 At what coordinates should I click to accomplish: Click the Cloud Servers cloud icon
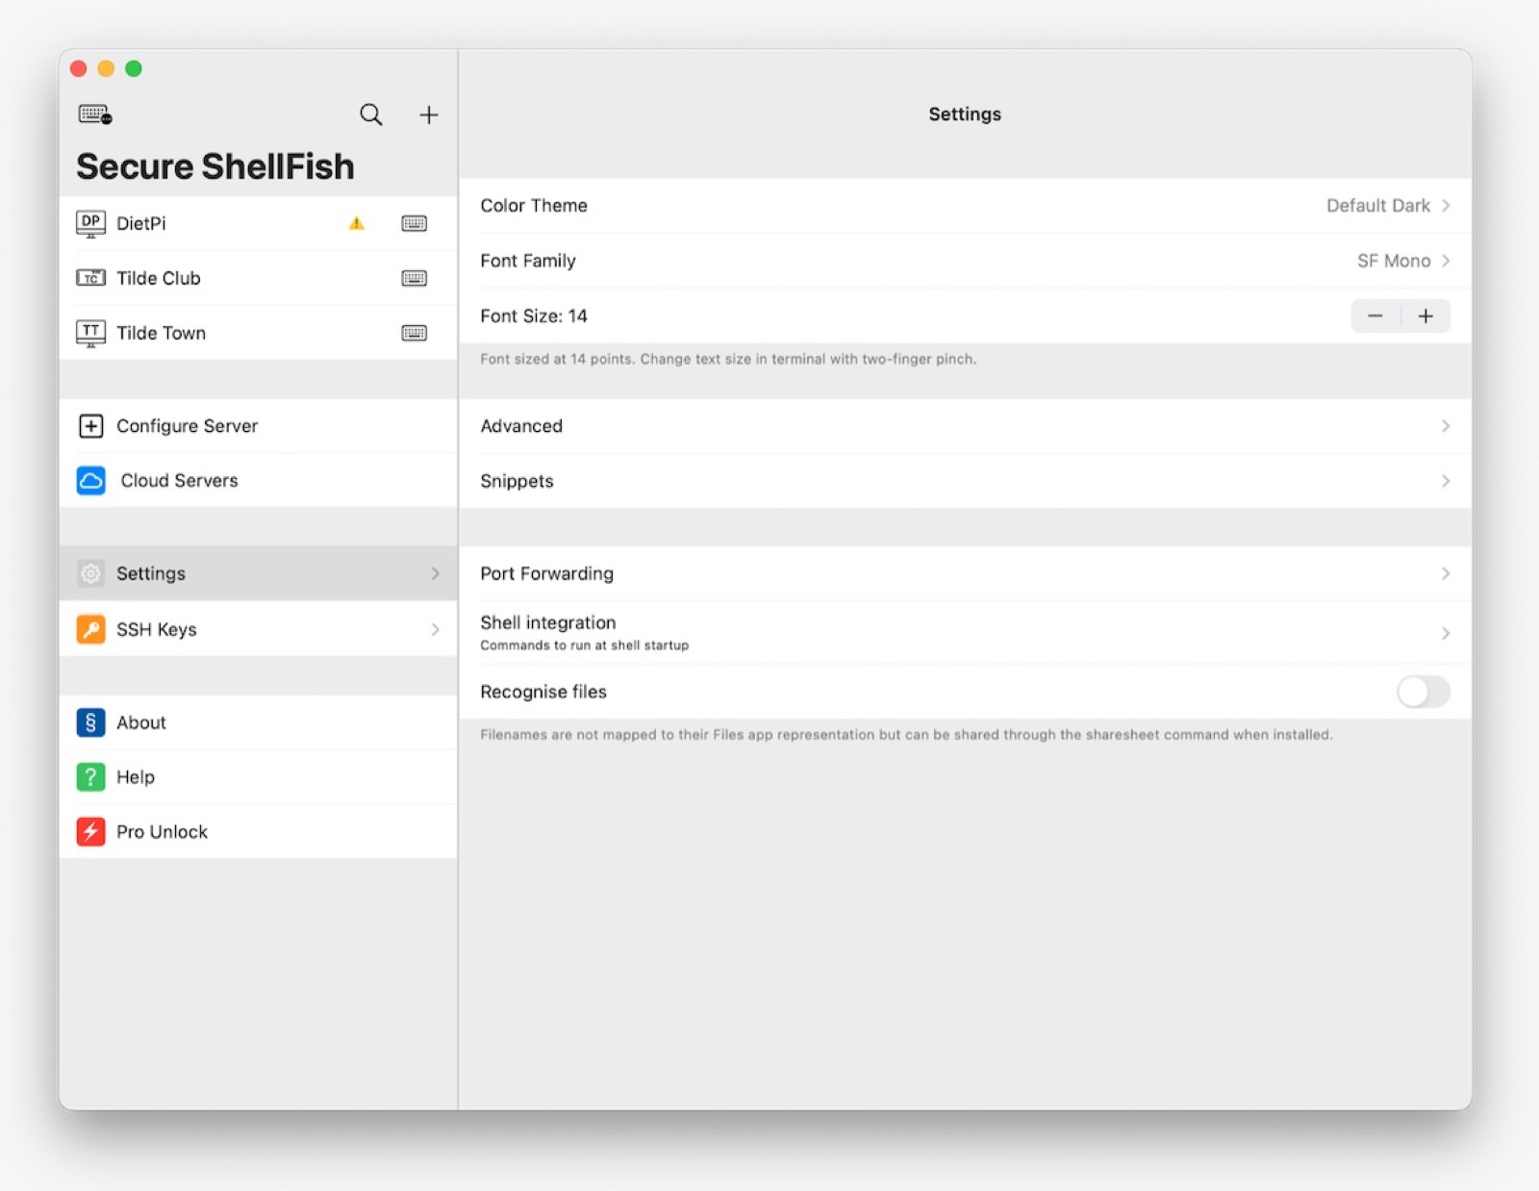pos(90,481)
